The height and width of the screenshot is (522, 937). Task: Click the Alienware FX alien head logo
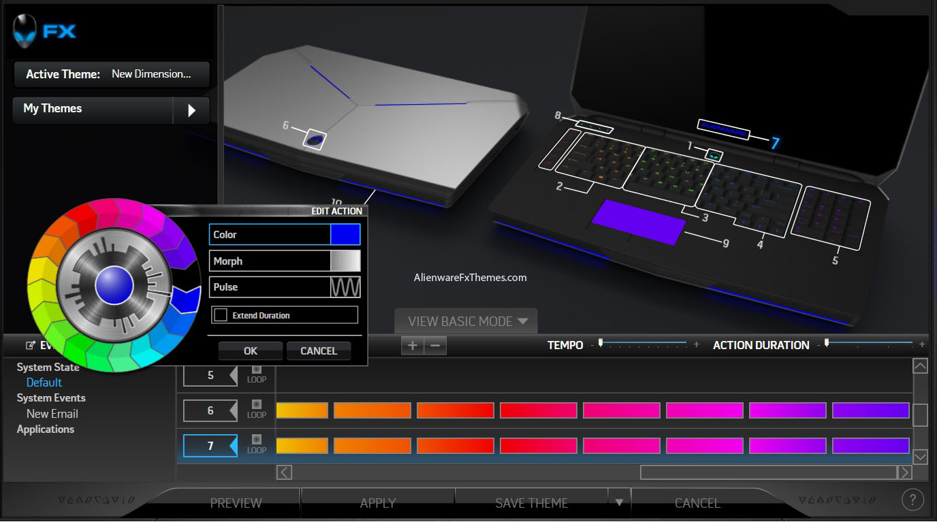25,31
